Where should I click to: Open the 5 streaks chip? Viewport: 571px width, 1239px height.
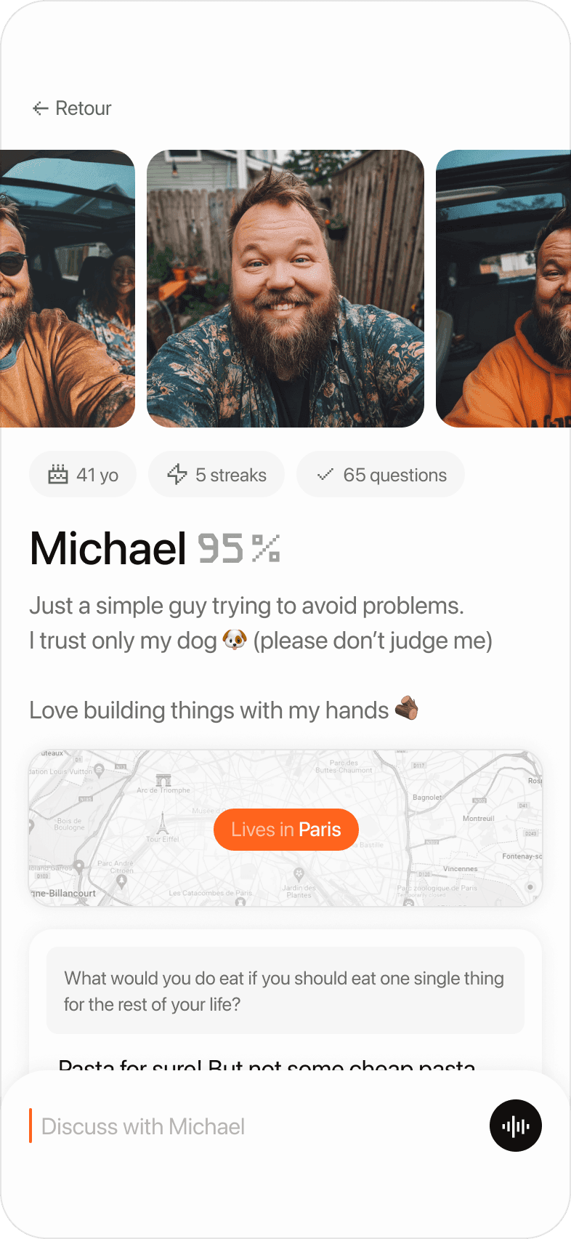216,474
